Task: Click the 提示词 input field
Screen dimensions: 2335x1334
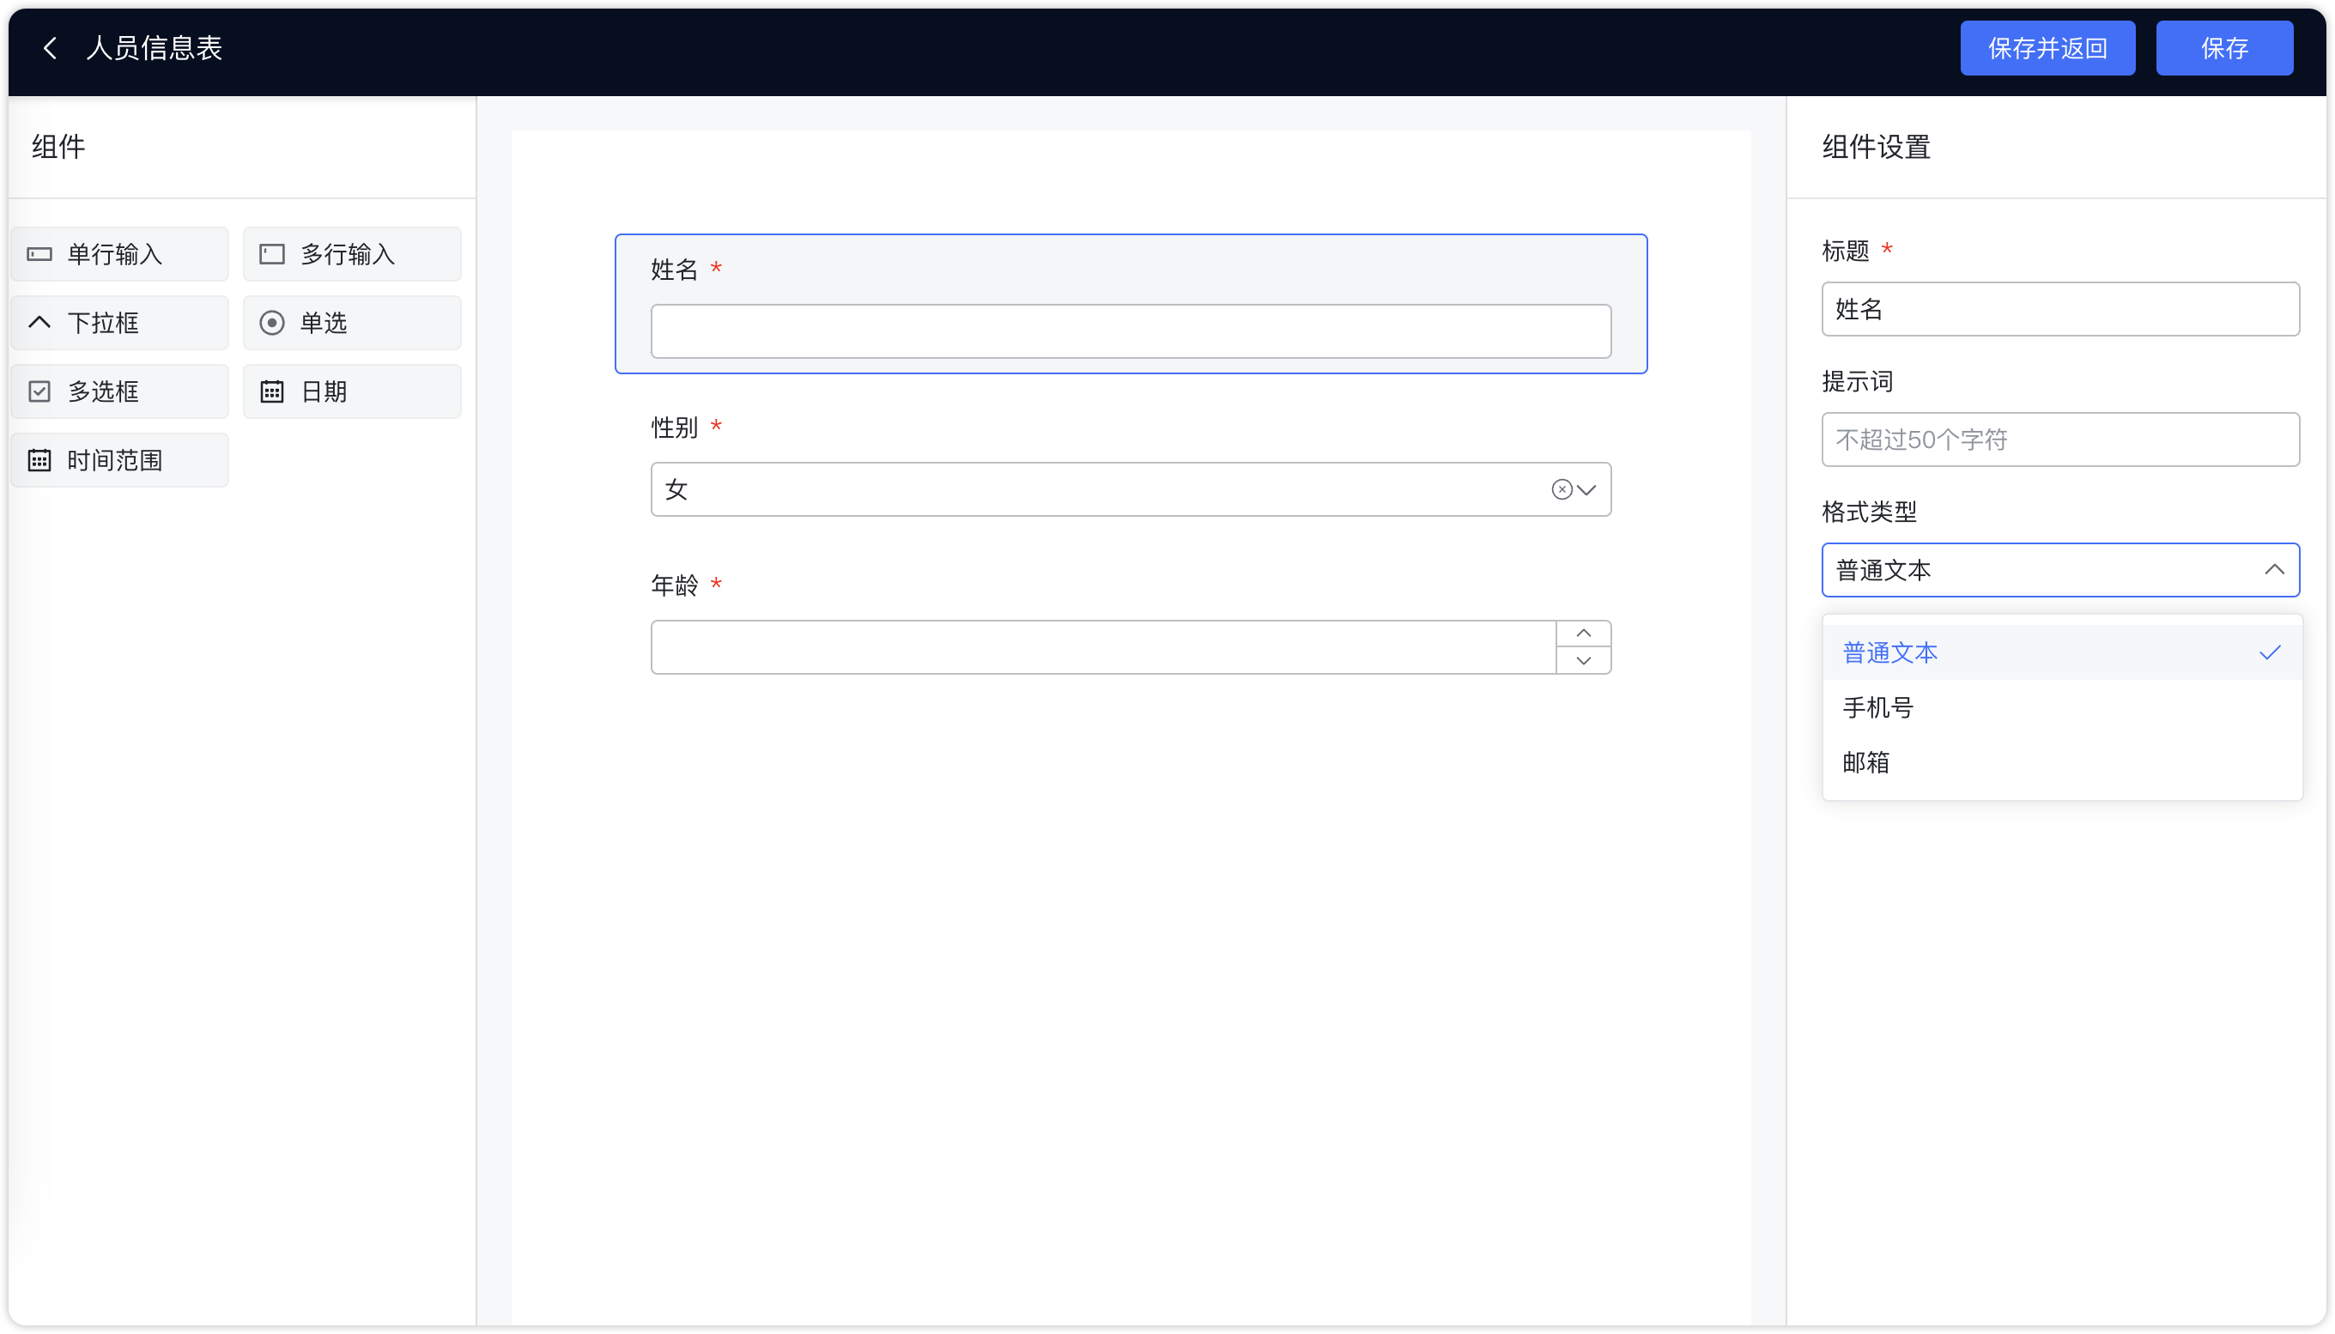Action: point(2059,440)
